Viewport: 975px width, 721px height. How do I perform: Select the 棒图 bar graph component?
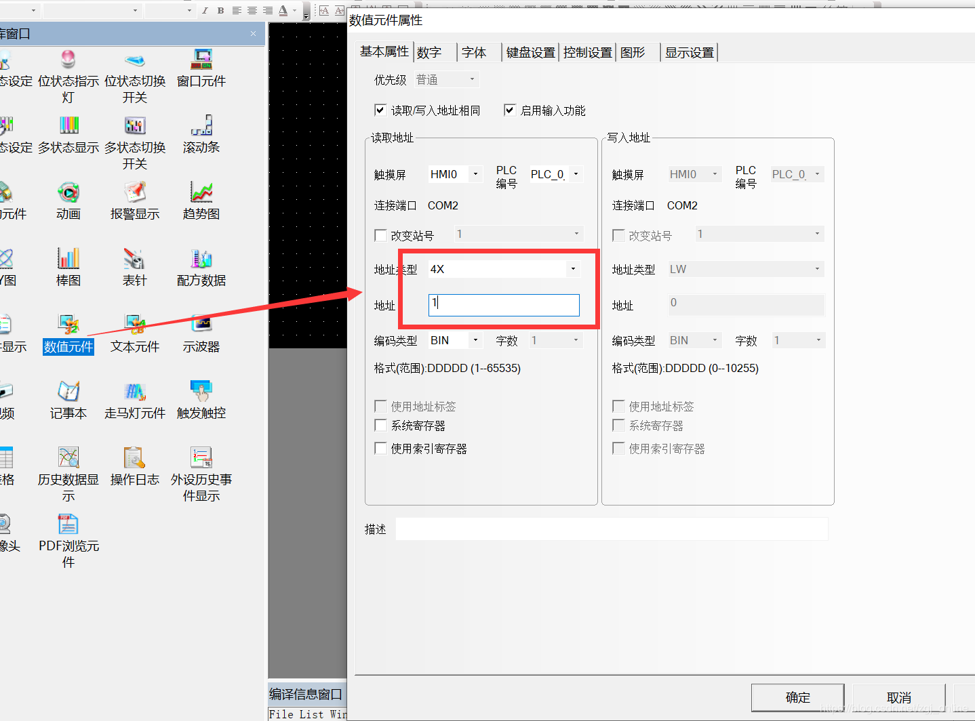pos(68,258)
